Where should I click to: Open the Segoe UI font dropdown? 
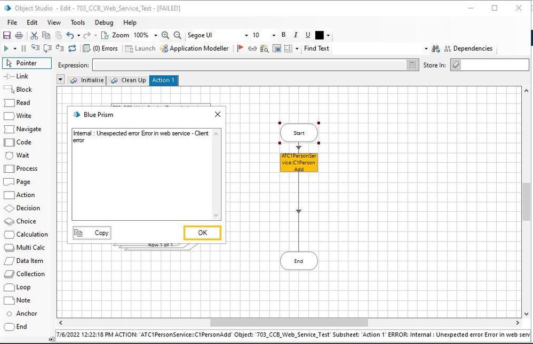pyautogui.click(x=246, y=35)
